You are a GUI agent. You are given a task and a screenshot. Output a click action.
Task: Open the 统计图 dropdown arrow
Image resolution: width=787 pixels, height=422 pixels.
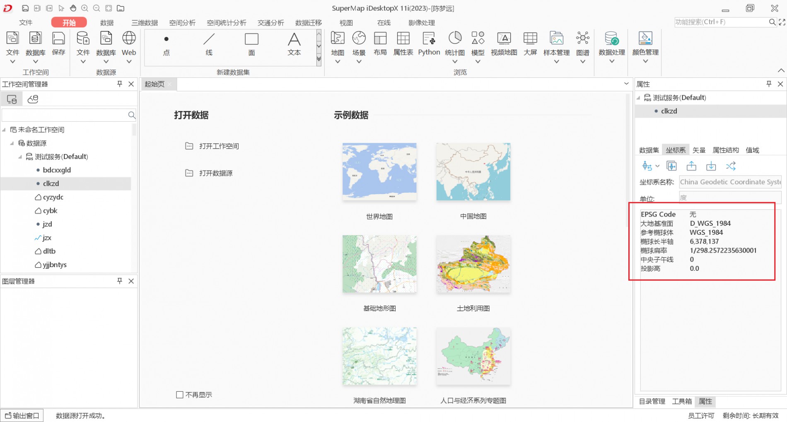click(455, 62)
